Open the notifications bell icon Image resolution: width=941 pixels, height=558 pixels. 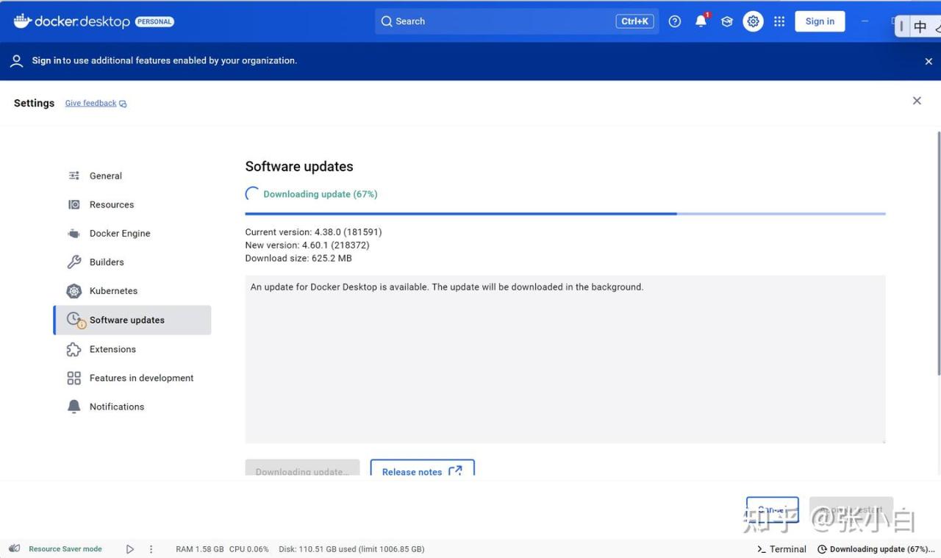[701, 21]
